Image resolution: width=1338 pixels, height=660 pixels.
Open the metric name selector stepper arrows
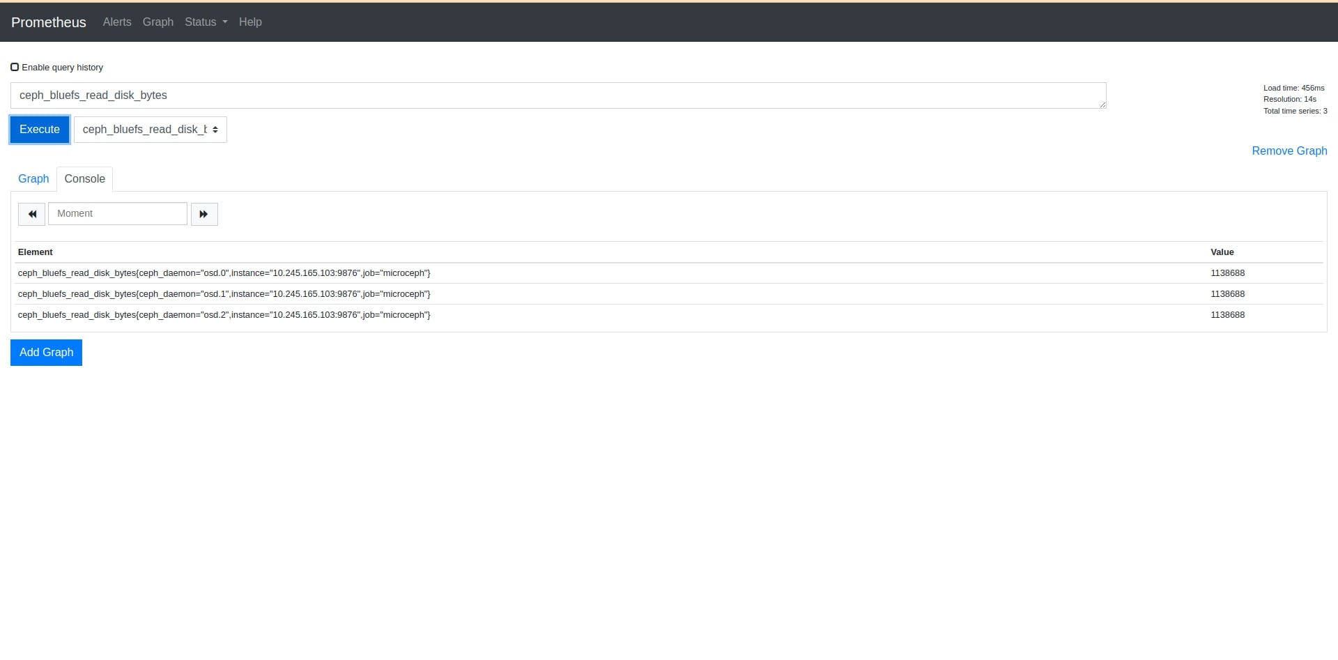[214, 130]
